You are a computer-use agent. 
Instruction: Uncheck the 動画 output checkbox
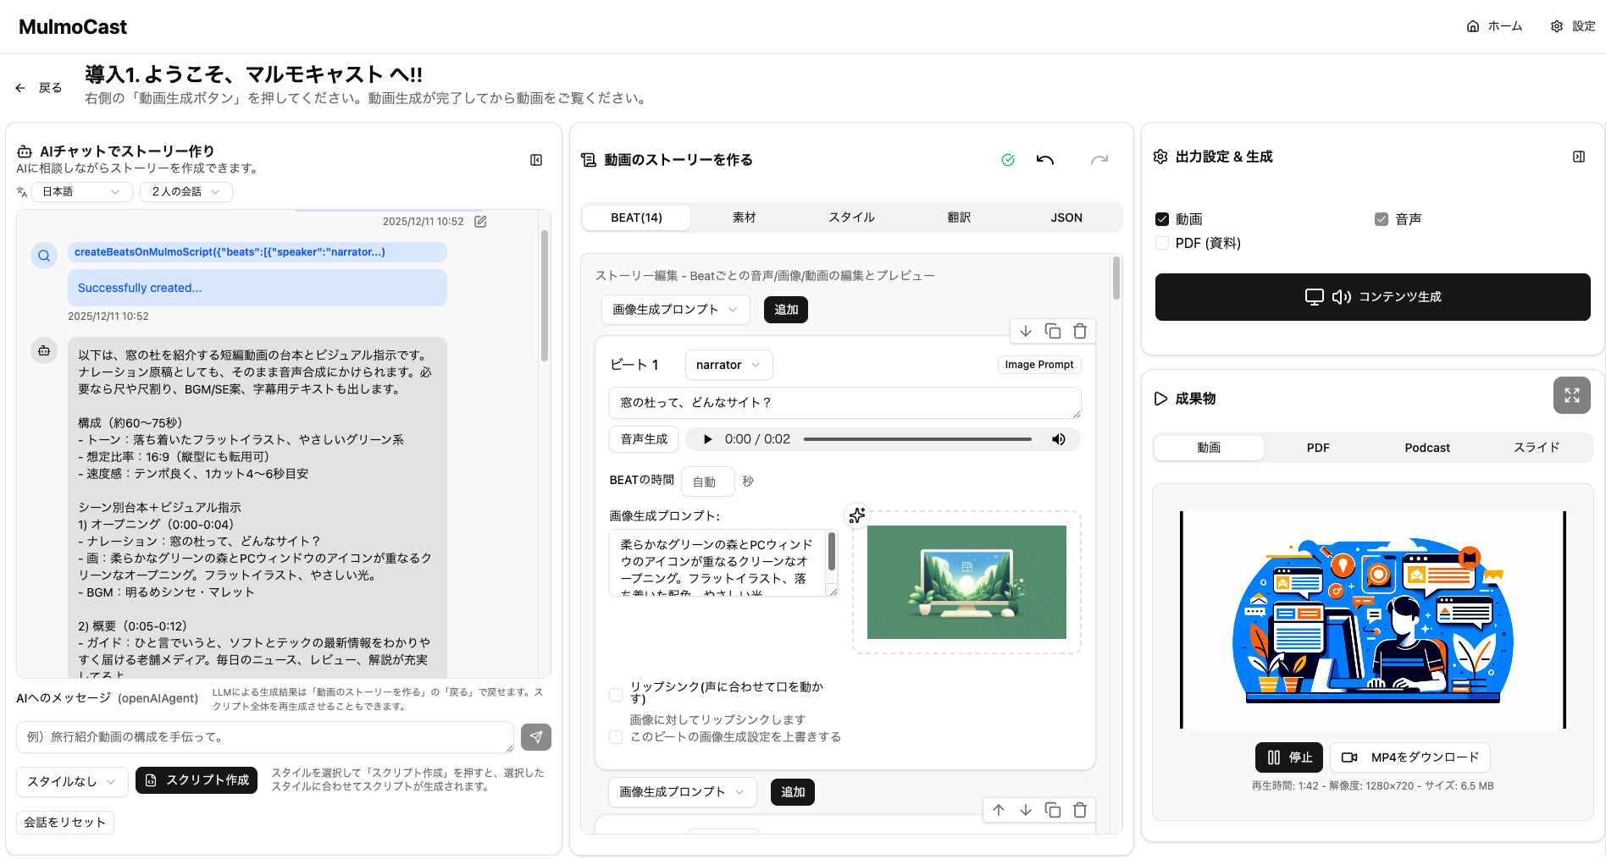[x=1163, y=218]
